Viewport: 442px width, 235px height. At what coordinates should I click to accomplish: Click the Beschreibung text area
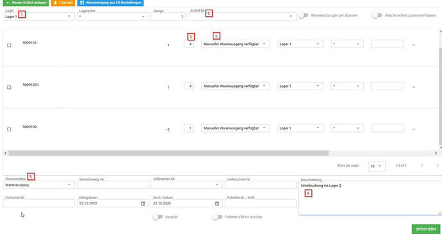[370, 198]
